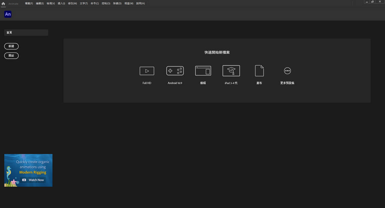
Task: Open 更多預設集 more presets
Action: point(287,71)
